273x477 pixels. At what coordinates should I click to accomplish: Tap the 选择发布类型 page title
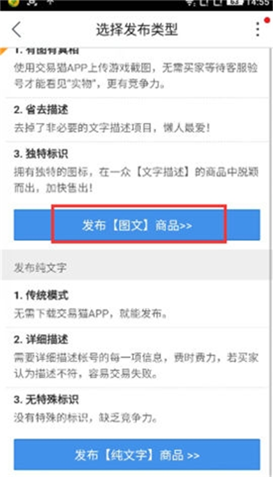point(136,30)
